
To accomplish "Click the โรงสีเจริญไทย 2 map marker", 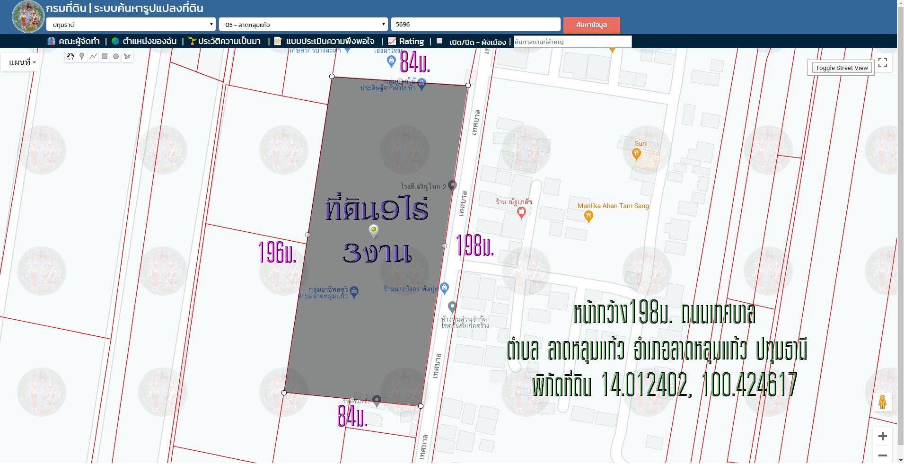I will pyautogui.click(x=452, y=186).
